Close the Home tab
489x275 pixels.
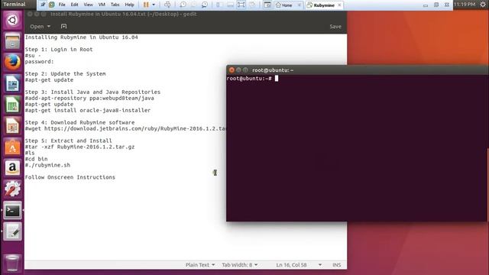(299, 5)
